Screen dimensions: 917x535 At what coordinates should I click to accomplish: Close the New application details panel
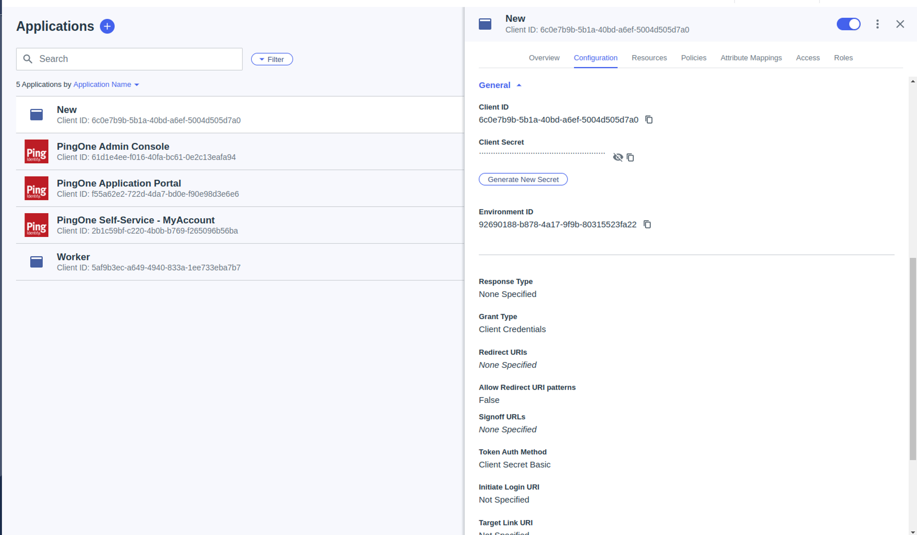tap(900, 24)
